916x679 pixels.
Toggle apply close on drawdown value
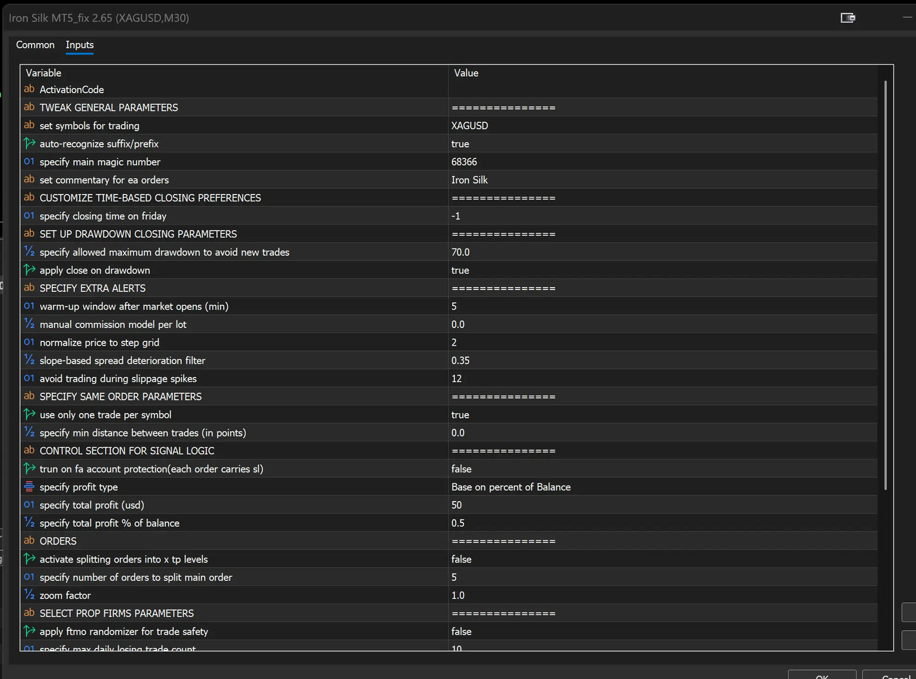(663, 270)
